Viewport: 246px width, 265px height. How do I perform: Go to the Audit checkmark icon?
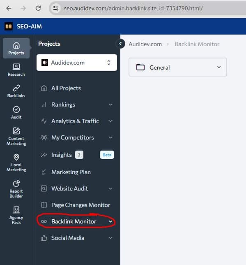click(x=16, y=109)
